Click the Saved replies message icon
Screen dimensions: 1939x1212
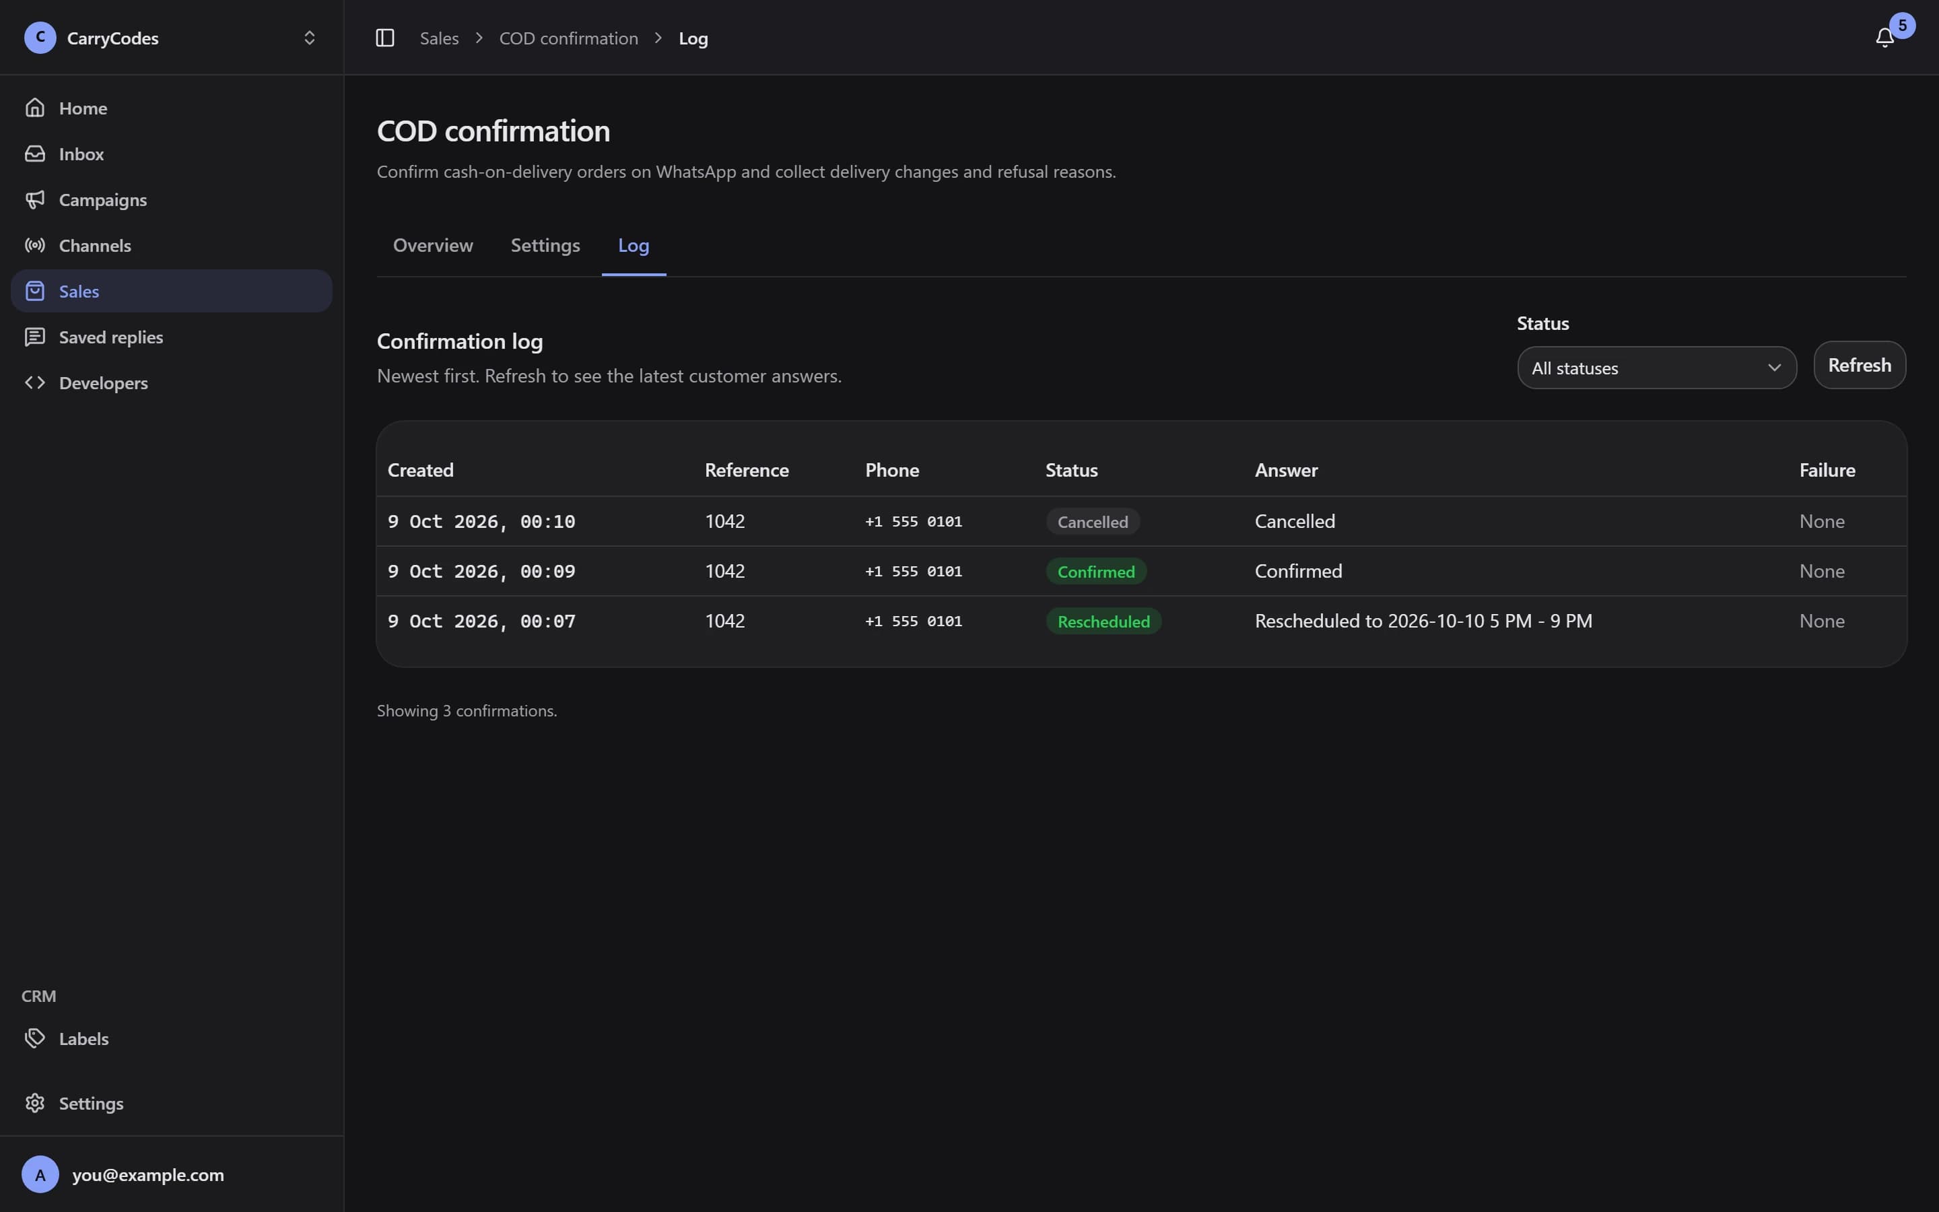pyautogui.click(x=34, y=337)
